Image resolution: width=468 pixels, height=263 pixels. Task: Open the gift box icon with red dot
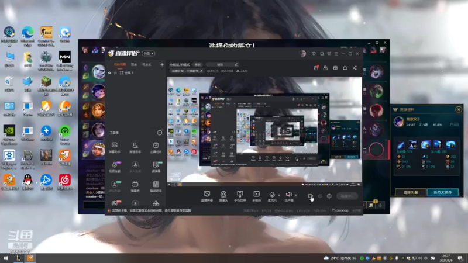click(x=316, y=68)
